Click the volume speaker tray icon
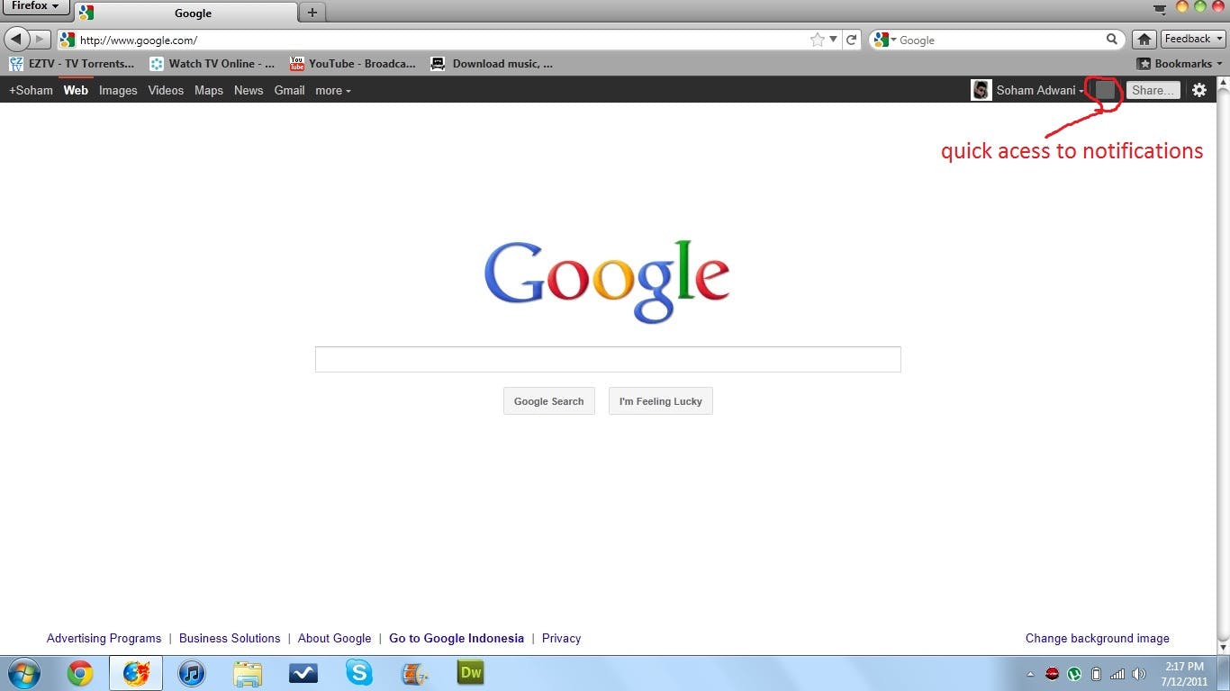This screenshot has width=1230, height=691. coord(1139,674)
